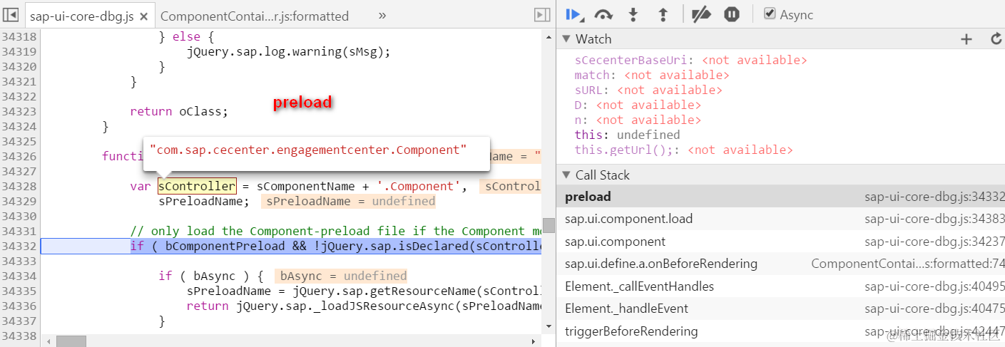Click watch expression this.getUrl();

[683, 150]
